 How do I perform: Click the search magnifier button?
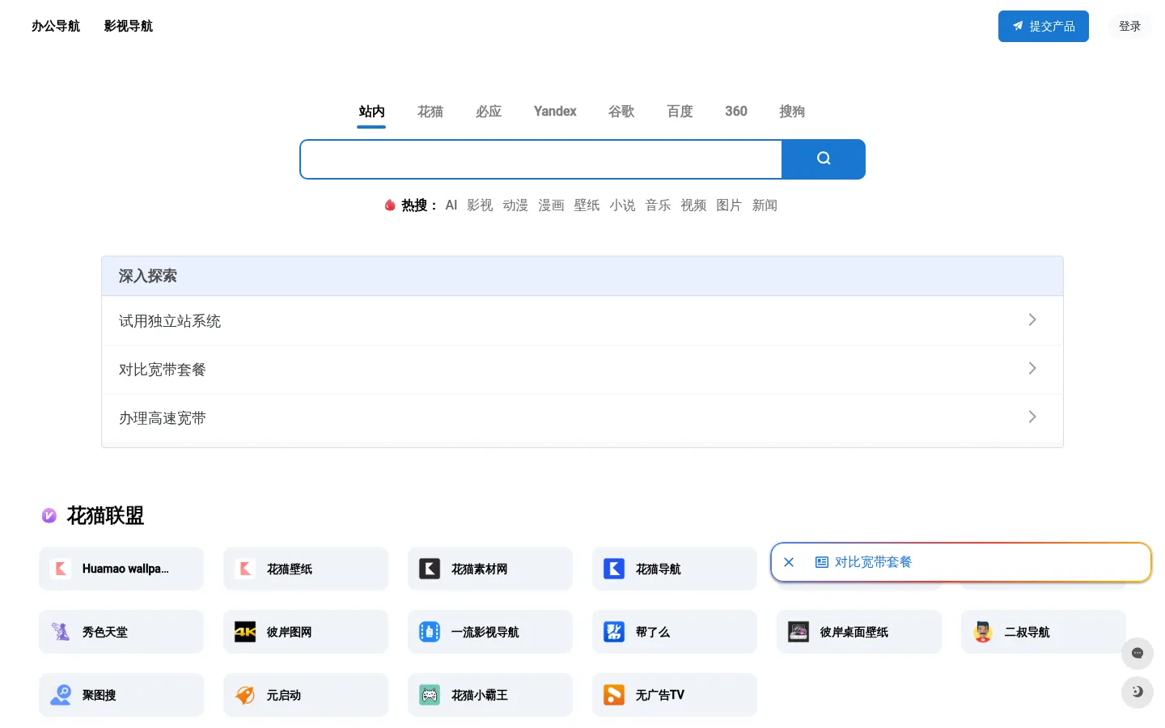click(x=823, y=159)
